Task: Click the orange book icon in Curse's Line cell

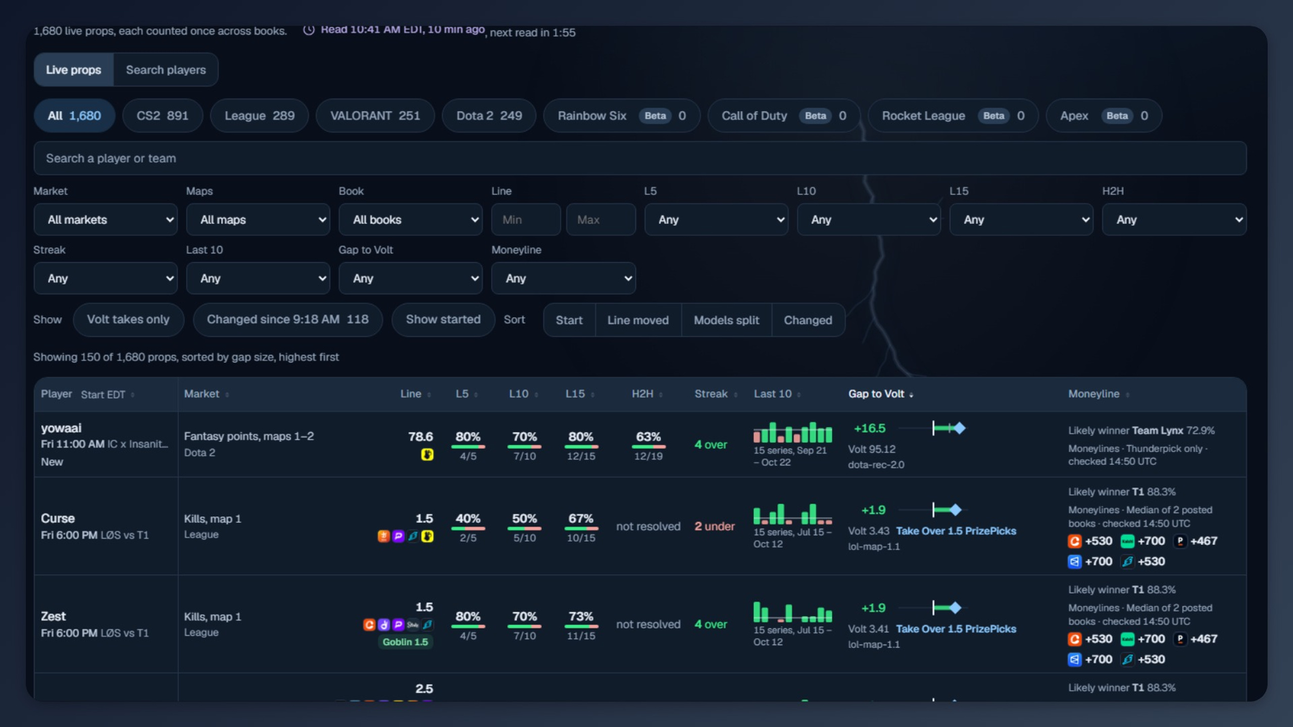Action: [383, 536]
